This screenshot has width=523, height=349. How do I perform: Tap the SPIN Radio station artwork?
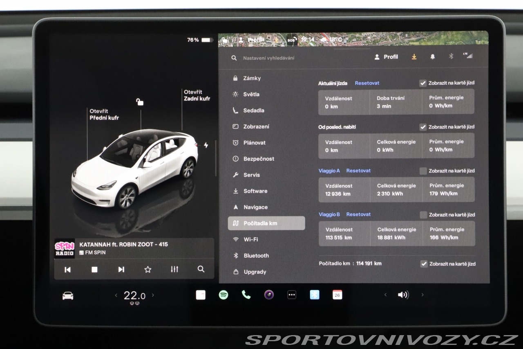click(65, 248)
